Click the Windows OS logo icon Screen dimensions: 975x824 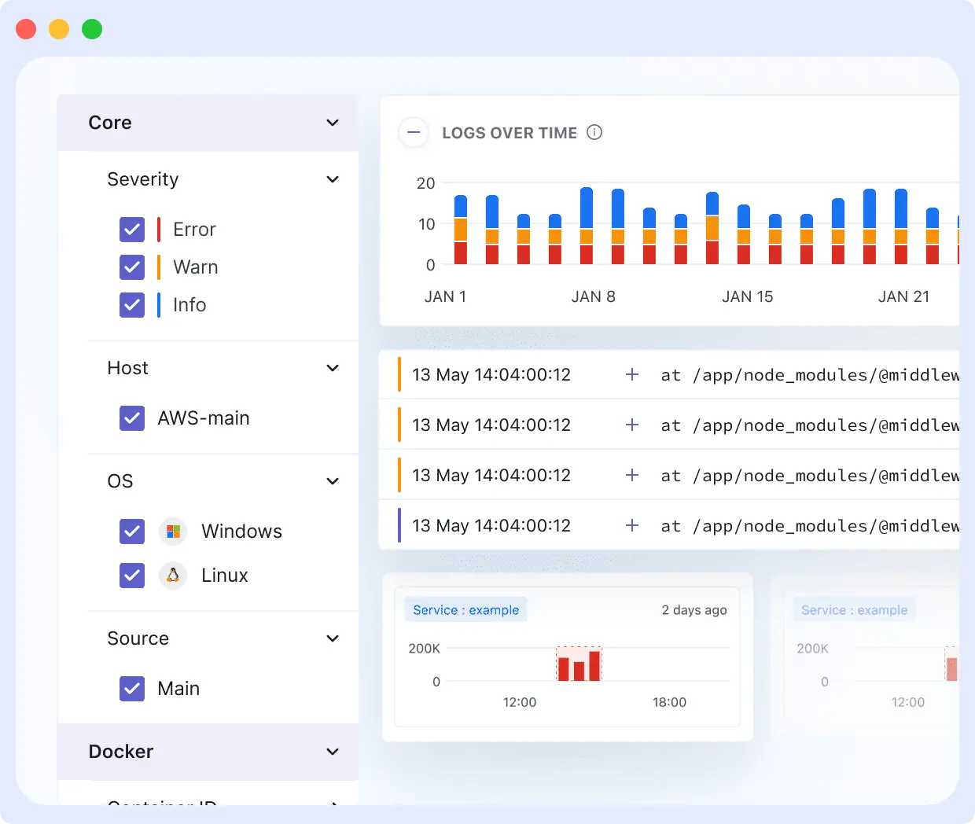coord(173,532)
